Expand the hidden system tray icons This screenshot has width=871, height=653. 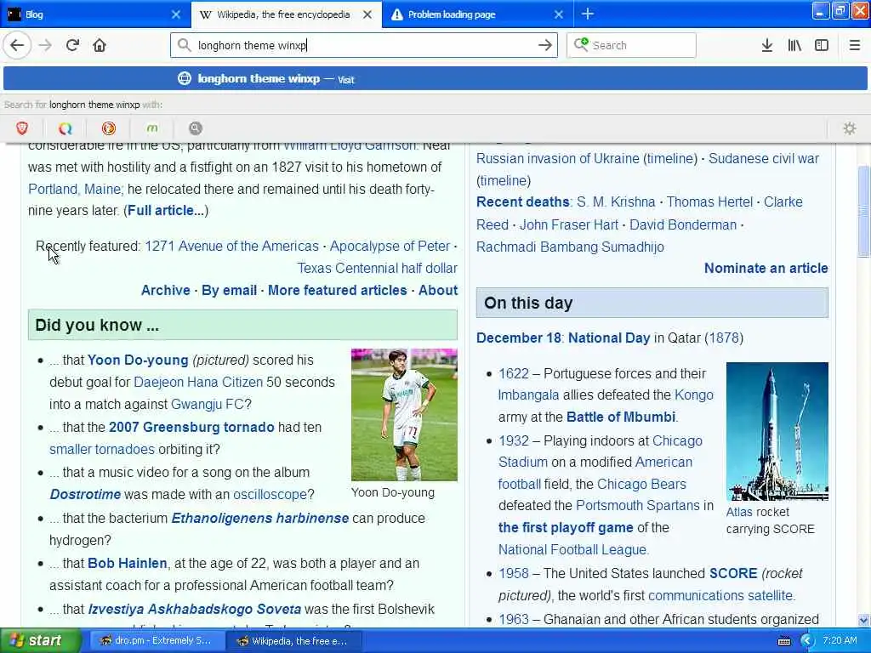[x=806, y=641]
